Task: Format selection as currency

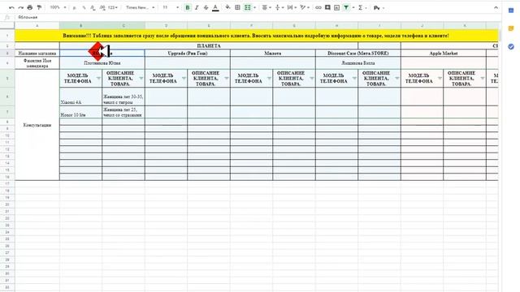Action: click(x=74, y=7)
